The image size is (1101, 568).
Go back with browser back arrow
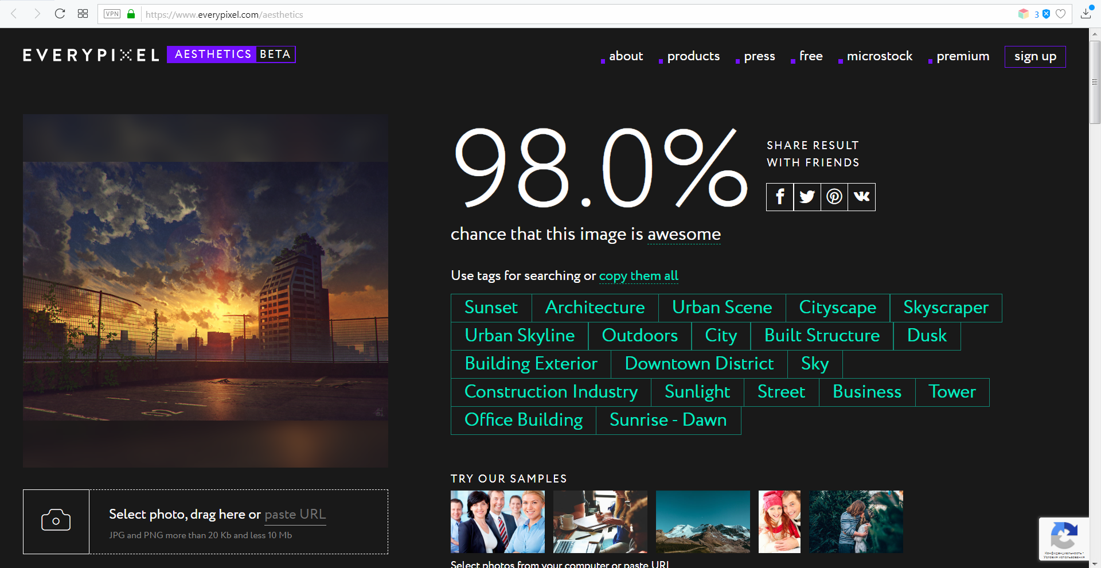click(x=14, y=14)
